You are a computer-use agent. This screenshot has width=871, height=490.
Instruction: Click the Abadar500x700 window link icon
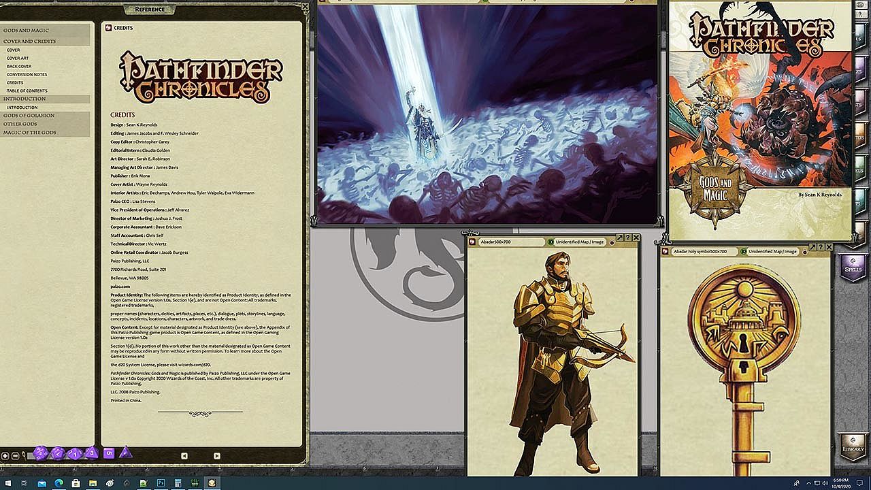click(x=474, y=242)
